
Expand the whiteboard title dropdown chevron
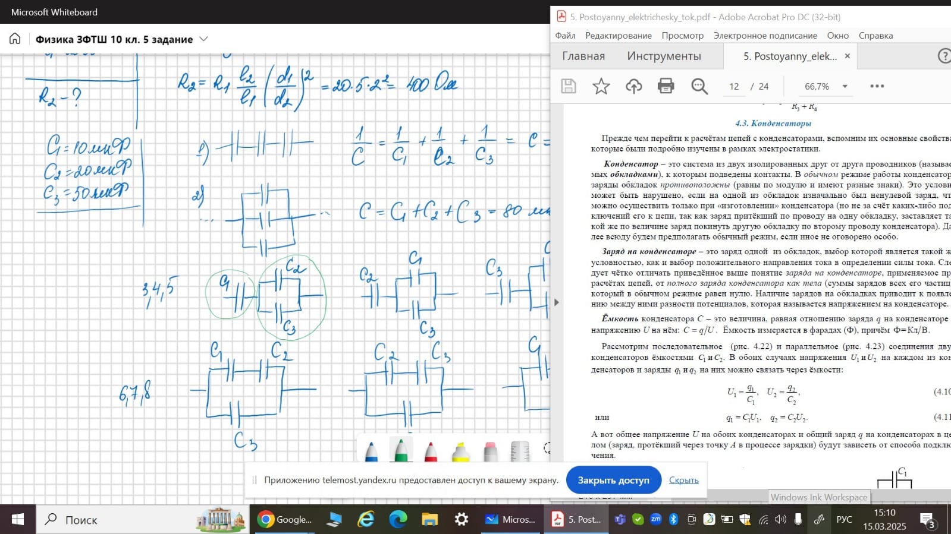tap(203, 39)
